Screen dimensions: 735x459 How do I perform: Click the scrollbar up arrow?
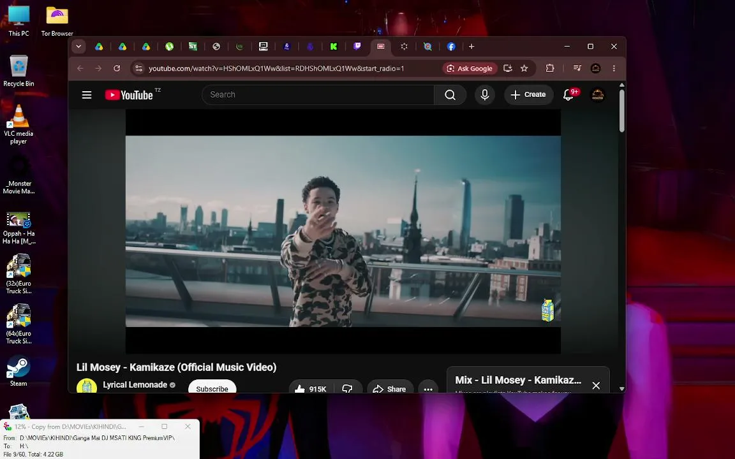[622, 85]
